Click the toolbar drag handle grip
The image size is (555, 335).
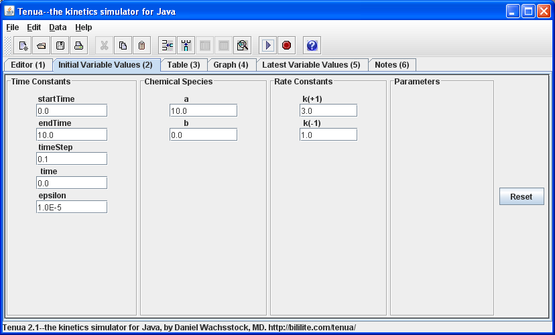(x=7, y=46)
